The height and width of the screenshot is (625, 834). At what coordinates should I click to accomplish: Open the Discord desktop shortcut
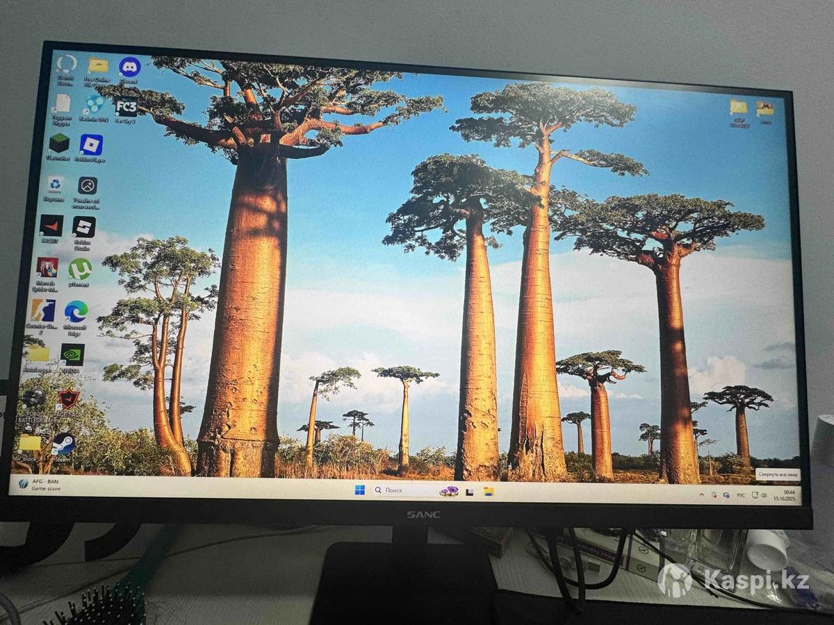coord(129,67)
